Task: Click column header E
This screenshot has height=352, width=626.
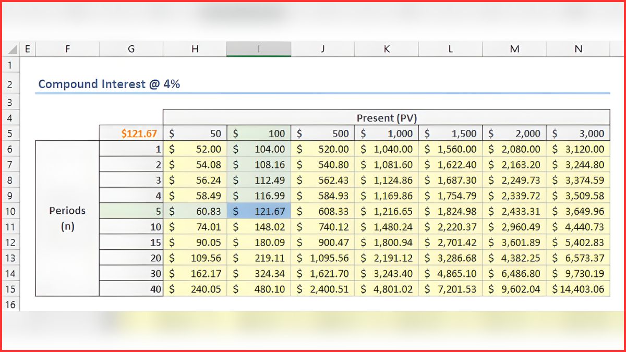Action: (x=27, y=48)
